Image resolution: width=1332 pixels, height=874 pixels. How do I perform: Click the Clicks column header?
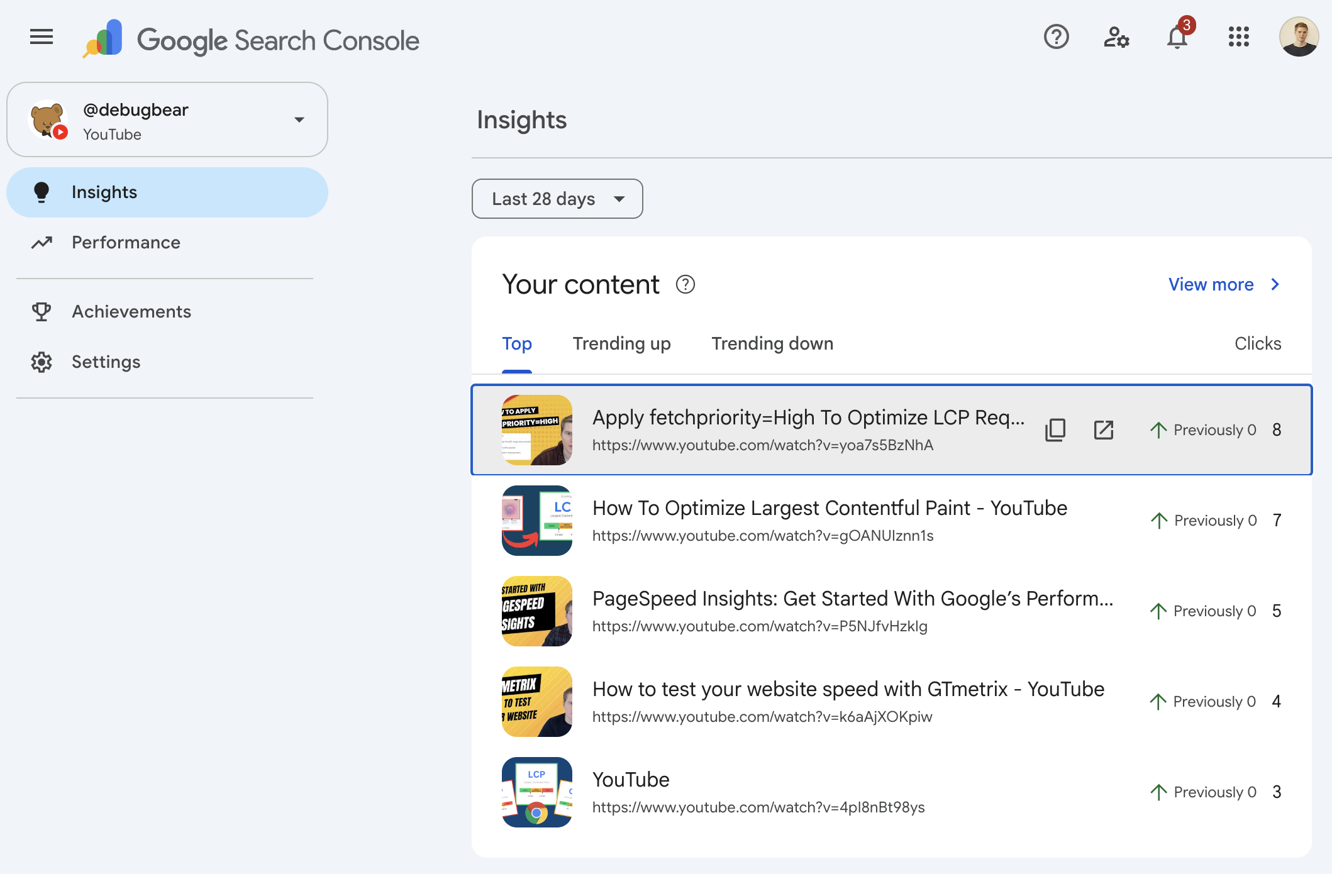click(1258, 344)
